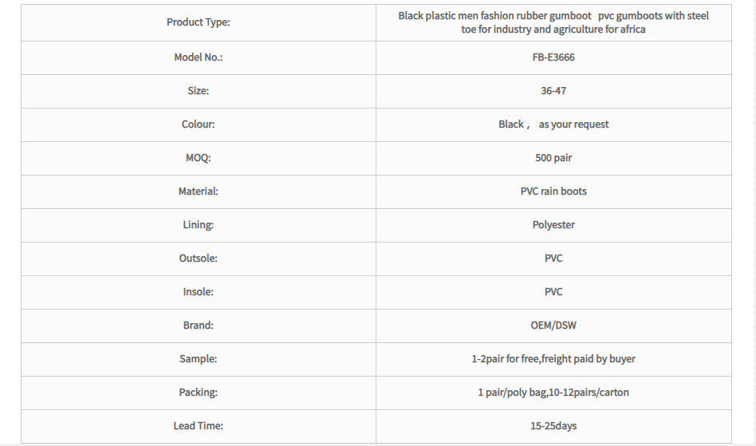
Task: Click the Model No. label cell
Action: [x=198, y=57]
